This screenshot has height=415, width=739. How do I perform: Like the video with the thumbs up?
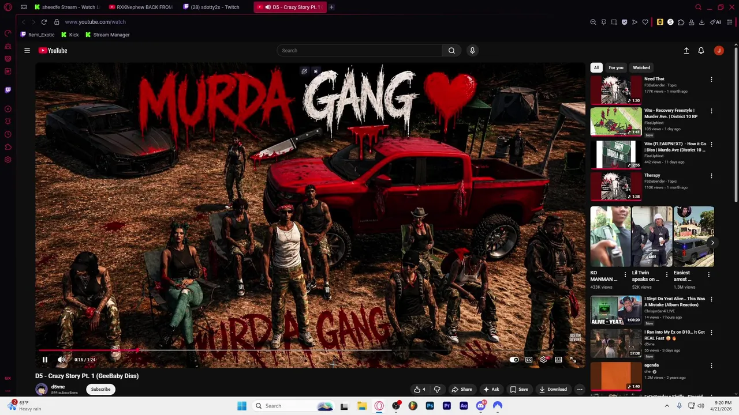(x=420, y=389)
